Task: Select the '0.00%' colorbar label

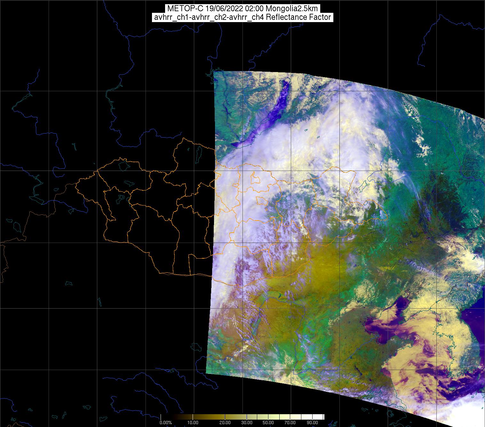Action: click(166, 423)
